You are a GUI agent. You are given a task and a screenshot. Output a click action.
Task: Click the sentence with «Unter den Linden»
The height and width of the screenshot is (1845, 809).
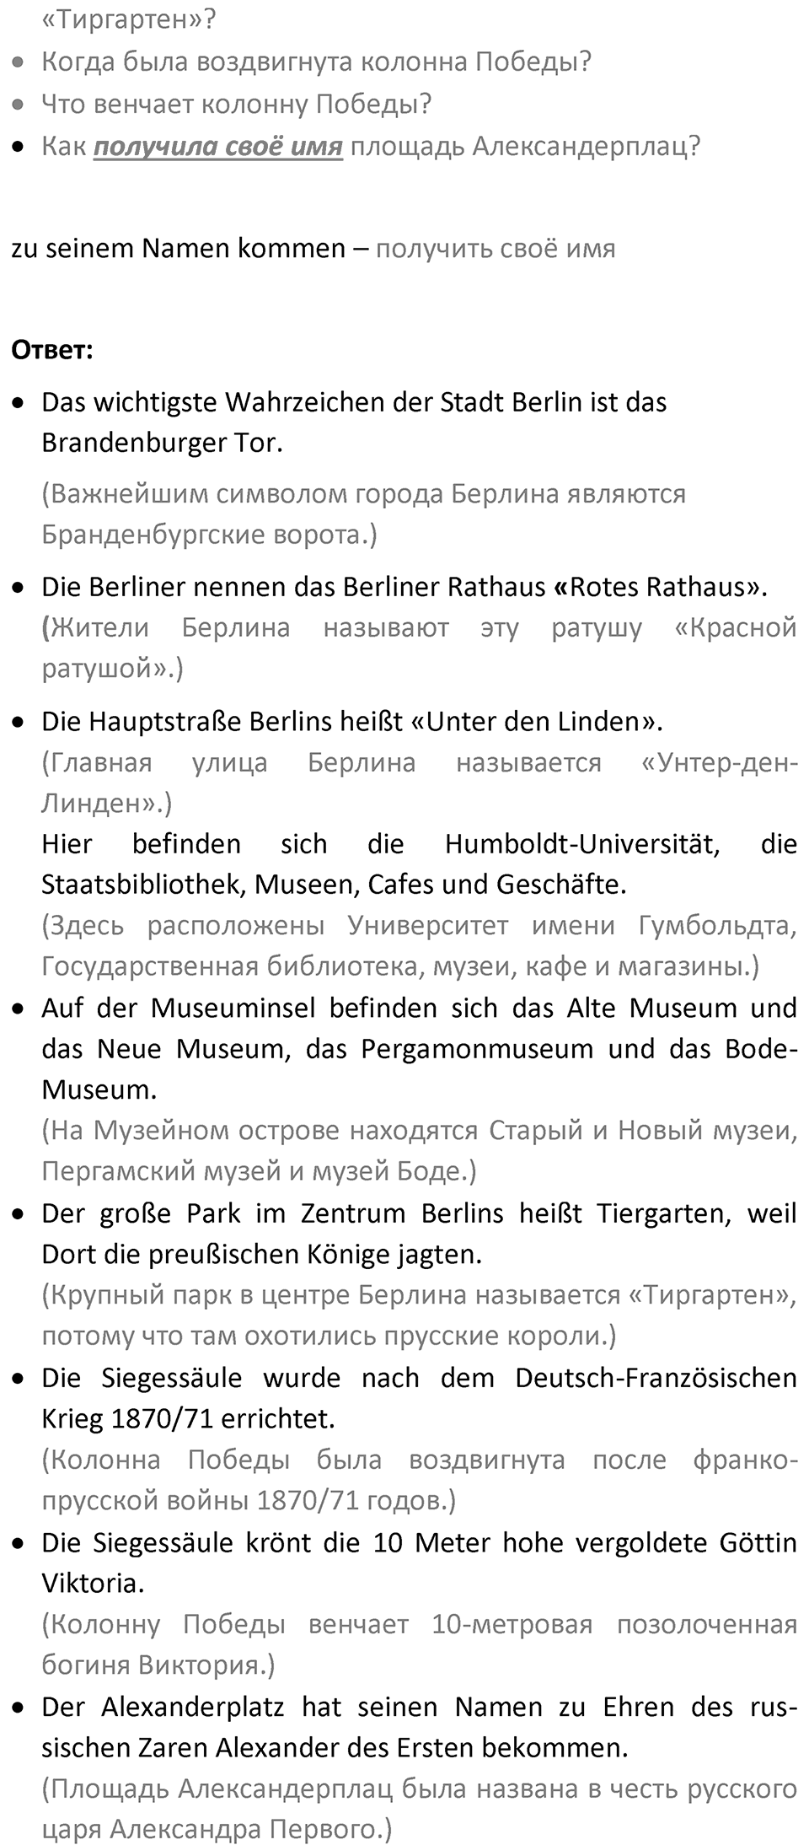[x=352, y=722]
